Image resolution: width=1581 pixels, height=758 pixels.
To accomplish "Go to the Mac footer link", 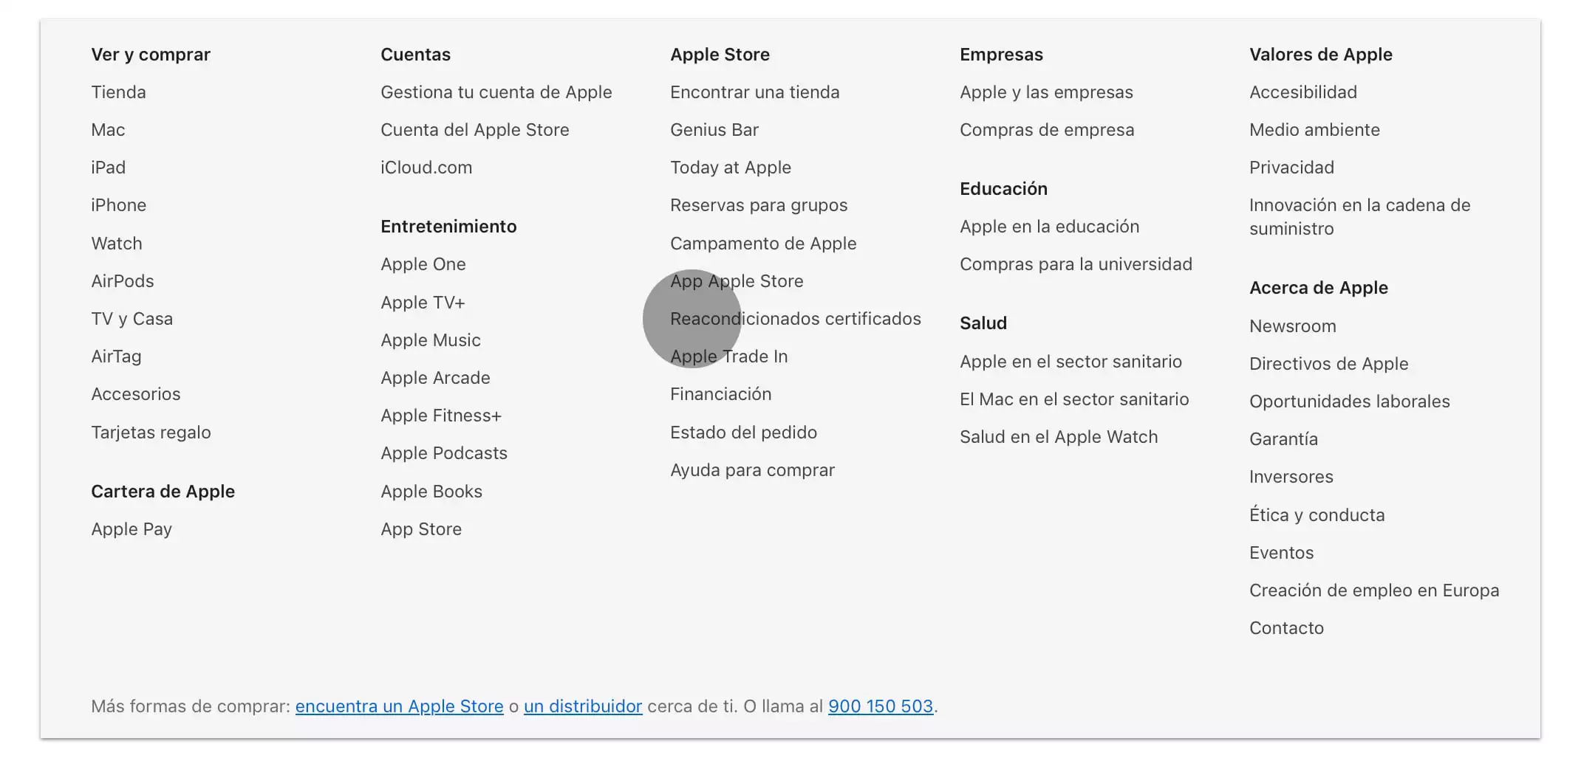I will (x=108, y=130).
